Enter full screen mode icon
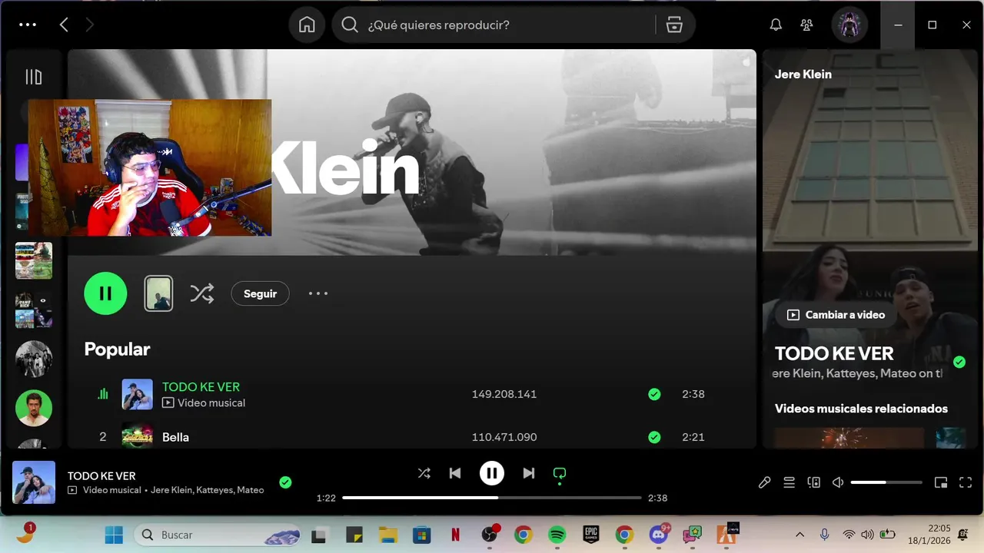The height and width of the screenshot is (553, 984). pyautogui.click(x=966, y=482)
